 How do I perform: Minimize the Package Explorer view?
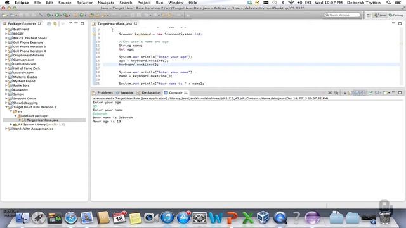pyautogui.click(x=76, y=23)
